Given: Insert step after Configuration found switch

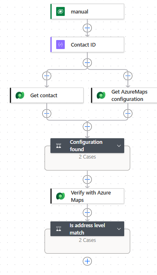Looking at the screenshot, I should click(x=87, y=179).
